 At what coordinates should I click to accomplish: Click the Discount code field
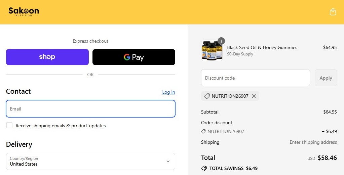click(255, 78)
